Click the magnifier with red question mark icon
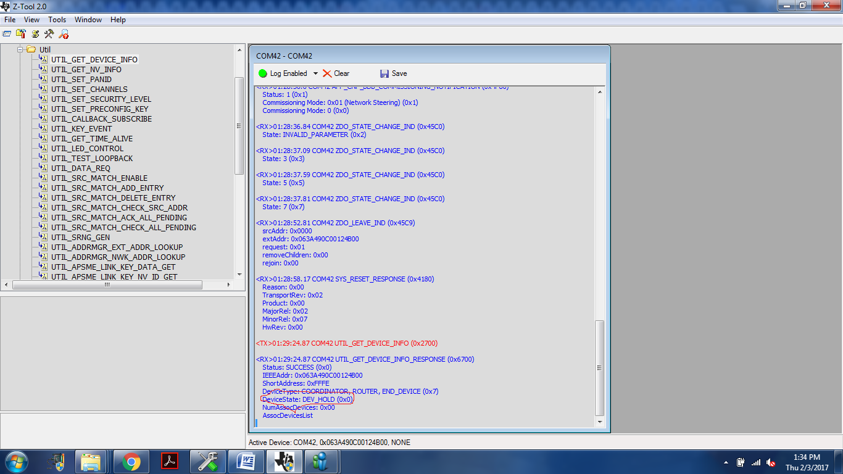 tap(64, 34)
